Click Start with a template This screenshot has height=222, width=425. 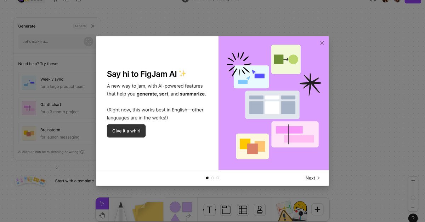pyautogui.click(x=74, y=181)
